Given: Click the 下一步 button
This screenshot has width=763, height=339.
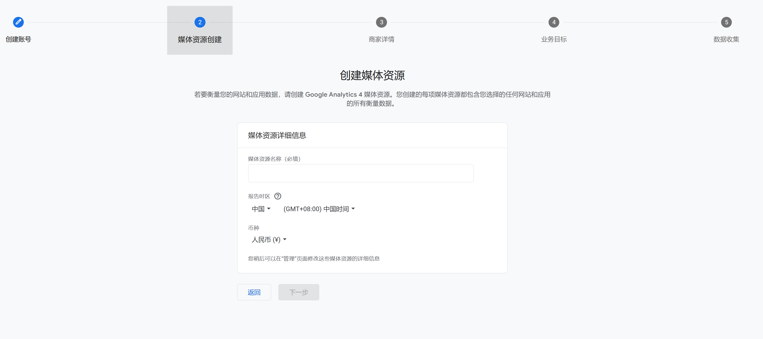Looking at the screenshot, I should (x=299, y=292).
